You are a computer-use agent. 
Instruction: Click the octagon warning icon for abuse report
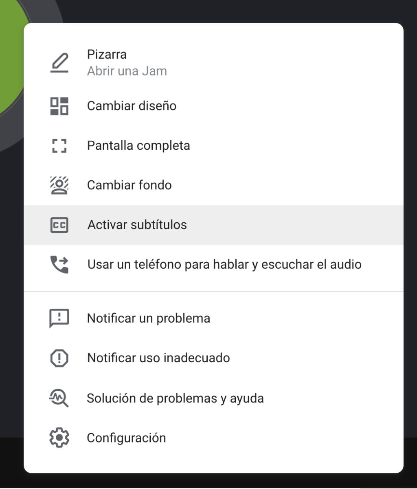[59, 358]
